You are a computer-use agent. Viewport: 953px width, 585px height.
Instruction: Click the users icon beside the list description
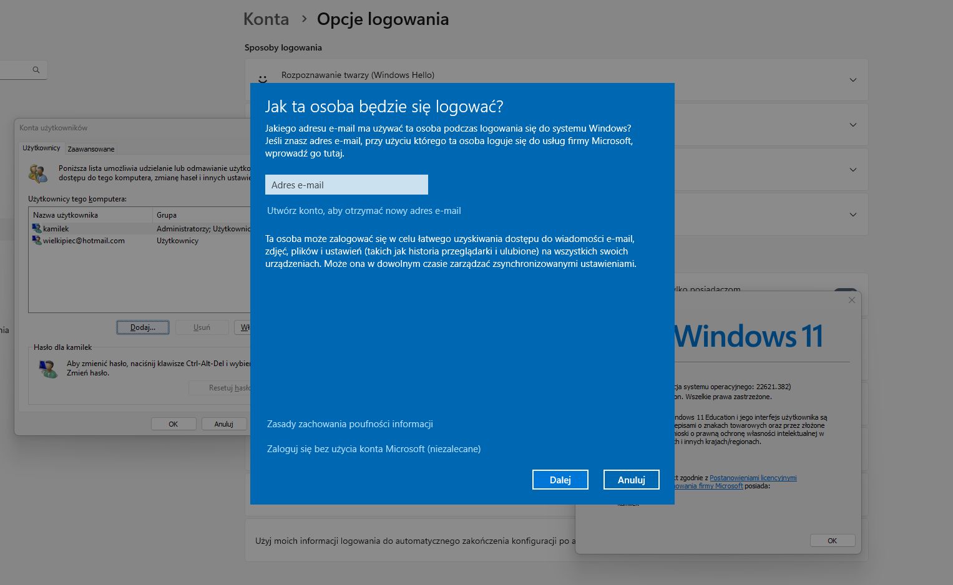(38, 173)
